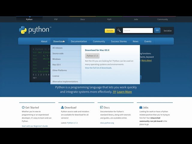
Task: Select All releases in Downloads menu
Action: [x=66, y=48]
